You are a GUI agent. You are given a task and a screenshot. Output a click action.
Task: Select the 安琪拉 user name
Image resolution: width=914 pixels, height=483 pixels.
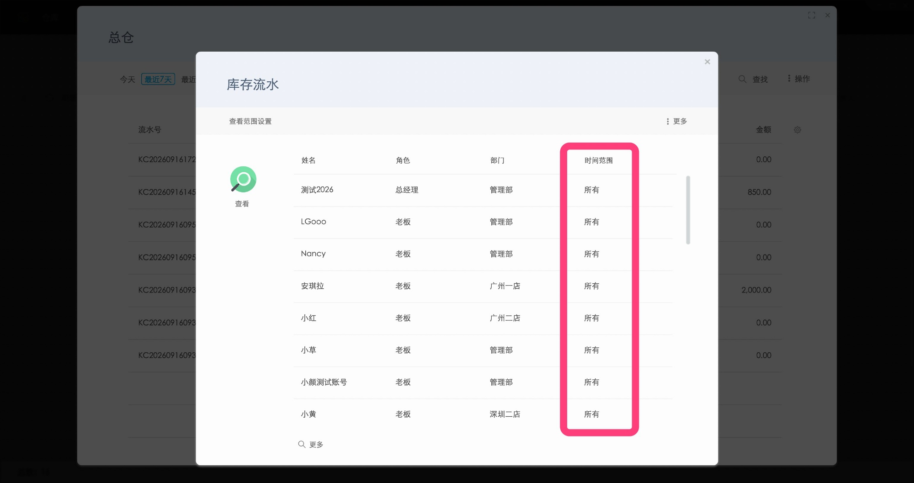(x=313, y=286)
